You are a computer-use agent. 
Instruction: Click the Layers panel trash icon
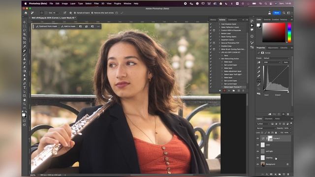pyautogui.click(x=288, y=174)
